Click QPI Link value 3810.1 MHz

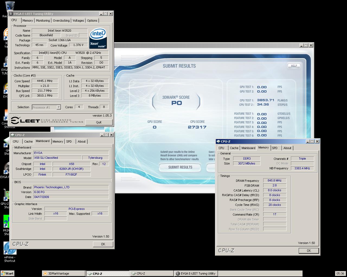[x=45, y=95]
